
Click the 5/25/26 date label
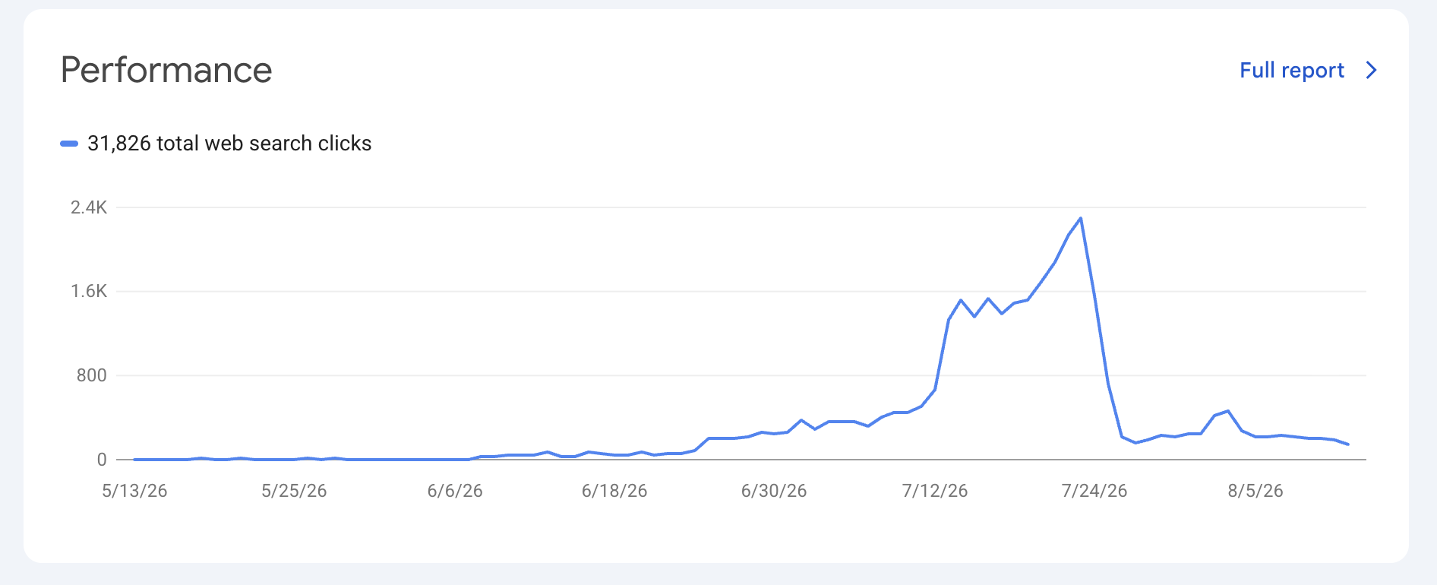pyautogui.click(x=294, y=491)
